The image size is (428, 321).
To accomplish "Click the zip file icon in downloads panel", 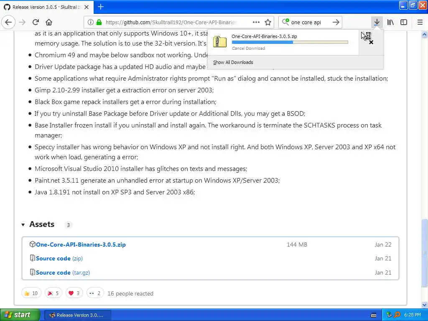I will coord(220,42).
